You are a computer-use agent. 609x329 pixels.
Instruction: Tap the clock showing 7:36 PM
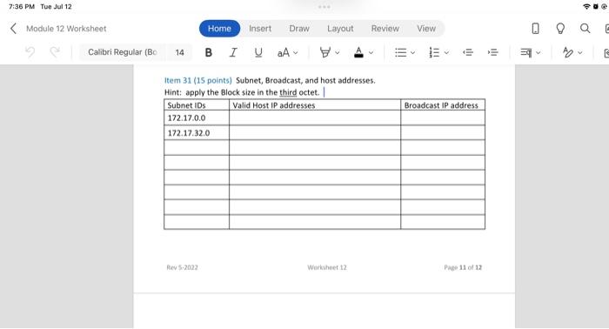pyautogui.click(x=22, y=7)
